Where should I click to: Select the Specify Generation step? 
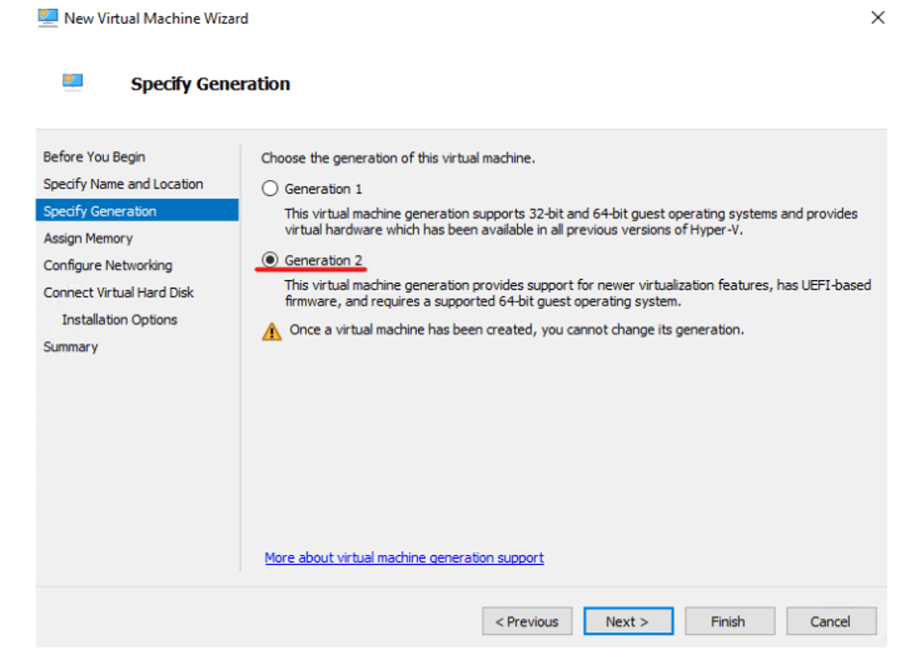point(100,211)
